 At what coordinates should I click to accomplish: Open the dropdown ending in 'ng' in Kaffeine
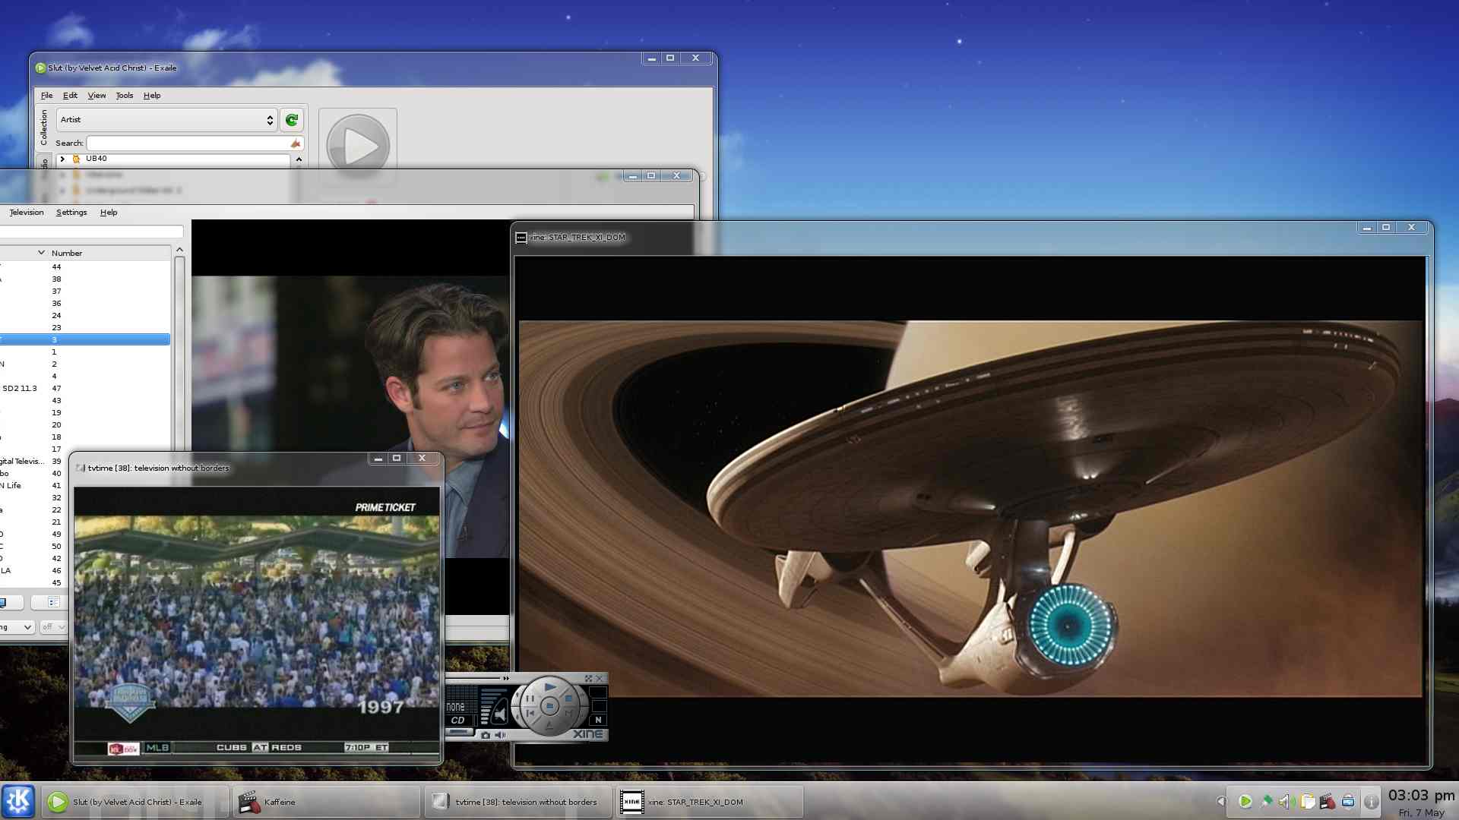[x=17, y=626]
